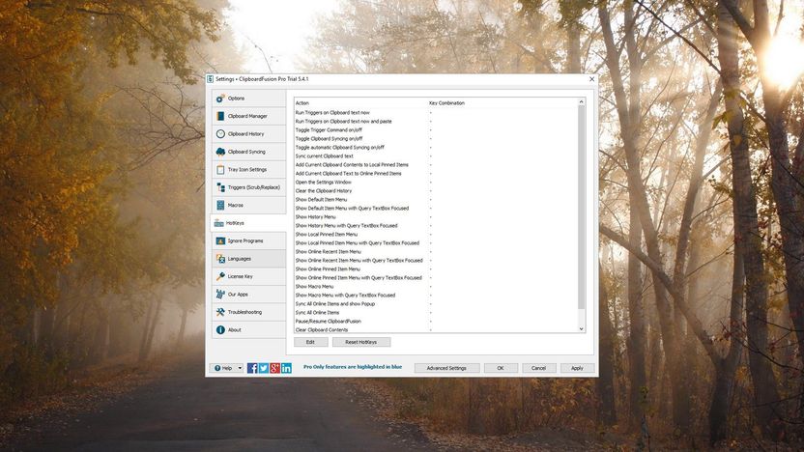Click the Edit hotkey button
Screen dimensions: 804x452
pos(311,342)
